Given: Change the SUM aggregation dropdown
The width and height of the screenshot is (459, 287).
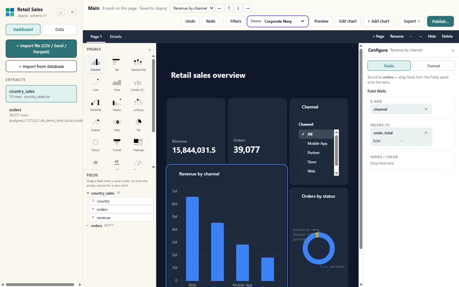Looking at the screenshot, I should 388,141.
